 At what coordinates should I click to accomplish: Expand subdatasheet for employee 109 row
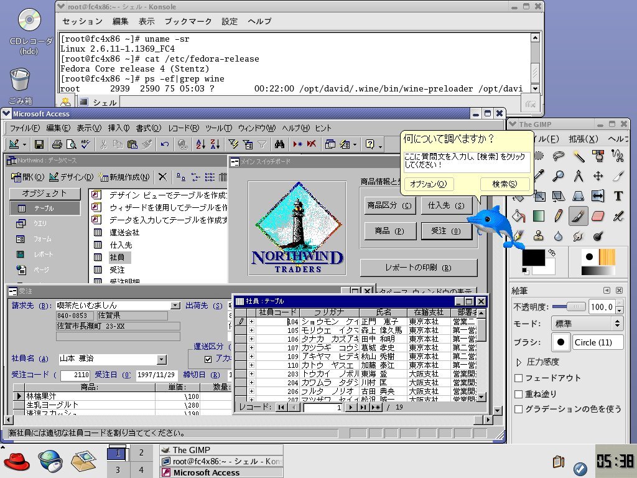tap(251, 357)
